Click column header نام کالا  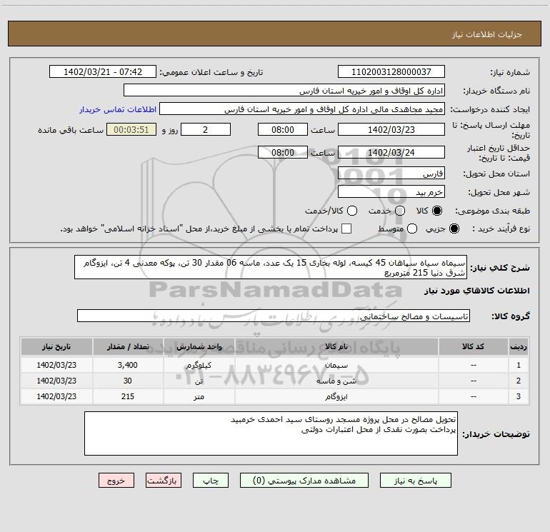click(336, 347)
